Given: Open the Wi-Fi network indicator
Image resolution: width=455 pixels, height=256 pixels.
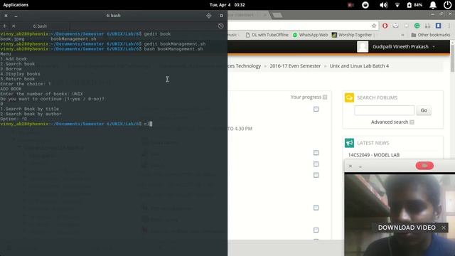Looking at the screenshot, I should (x=397, y=5).
